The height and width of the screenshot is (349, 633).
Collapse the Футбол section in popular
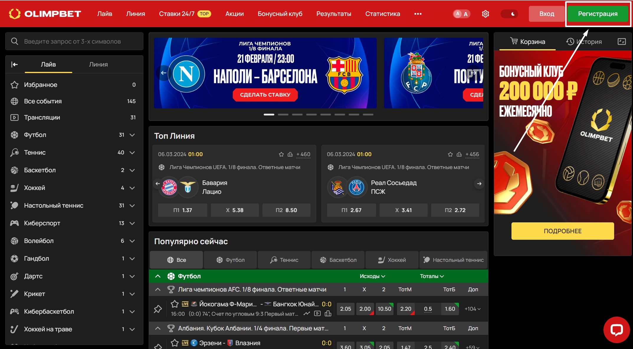[158, 276]
